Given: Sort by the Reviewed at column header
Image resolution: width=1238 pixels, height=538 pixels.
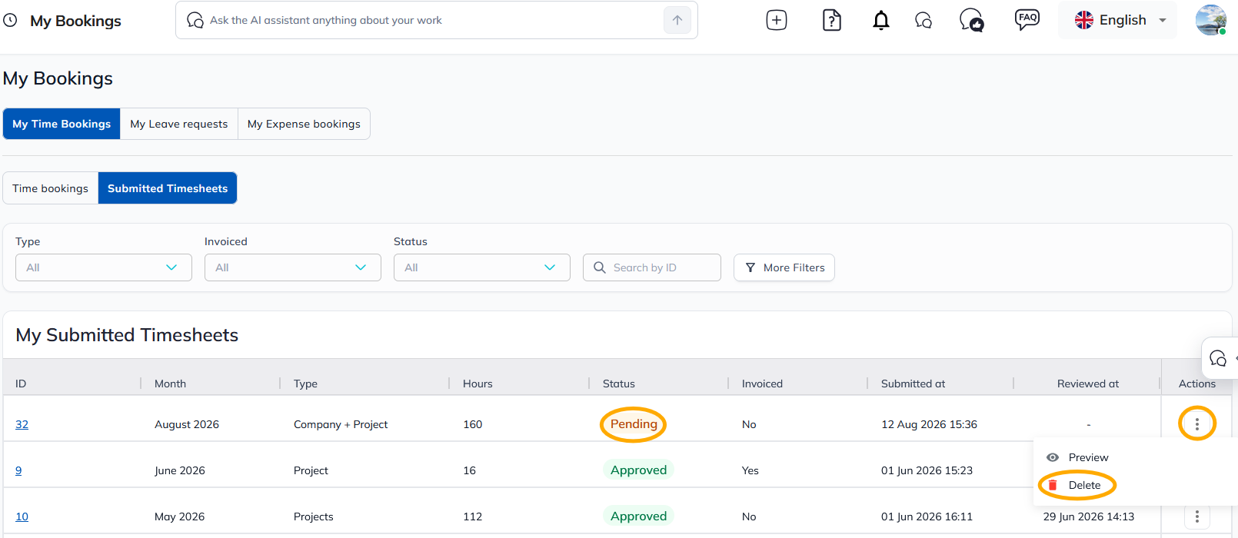Looking at the screenshot, I should [x=1088, y=384].
